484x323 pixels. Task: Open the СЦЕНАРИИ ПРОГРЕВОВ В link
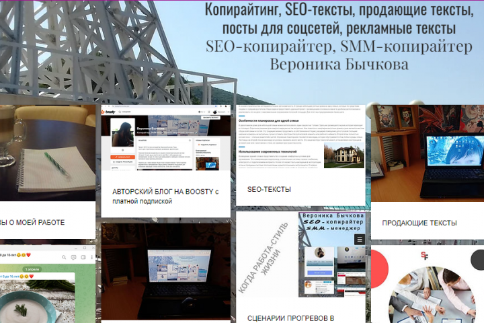pyautogui.click(x=291, y=318)
